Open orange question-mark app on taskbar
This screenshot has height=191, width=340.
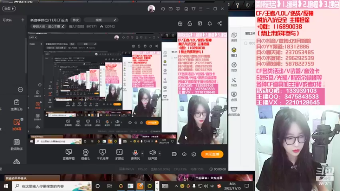(x=140, y=186)
